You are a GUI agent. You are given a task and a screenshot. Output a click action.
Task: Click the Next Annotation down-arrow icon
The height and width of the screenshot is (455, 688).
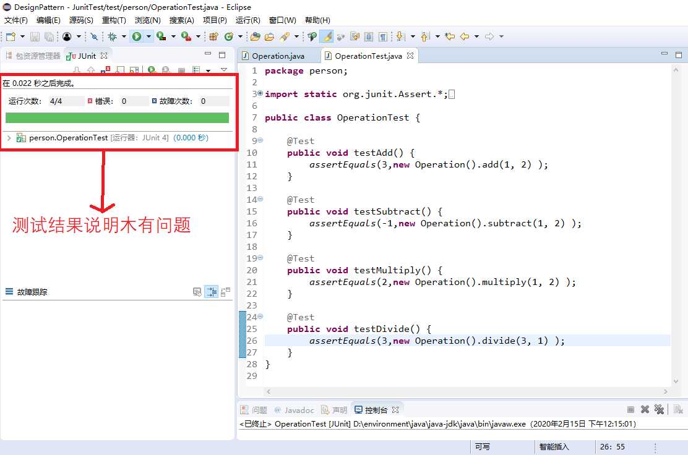tap(400, 37)
